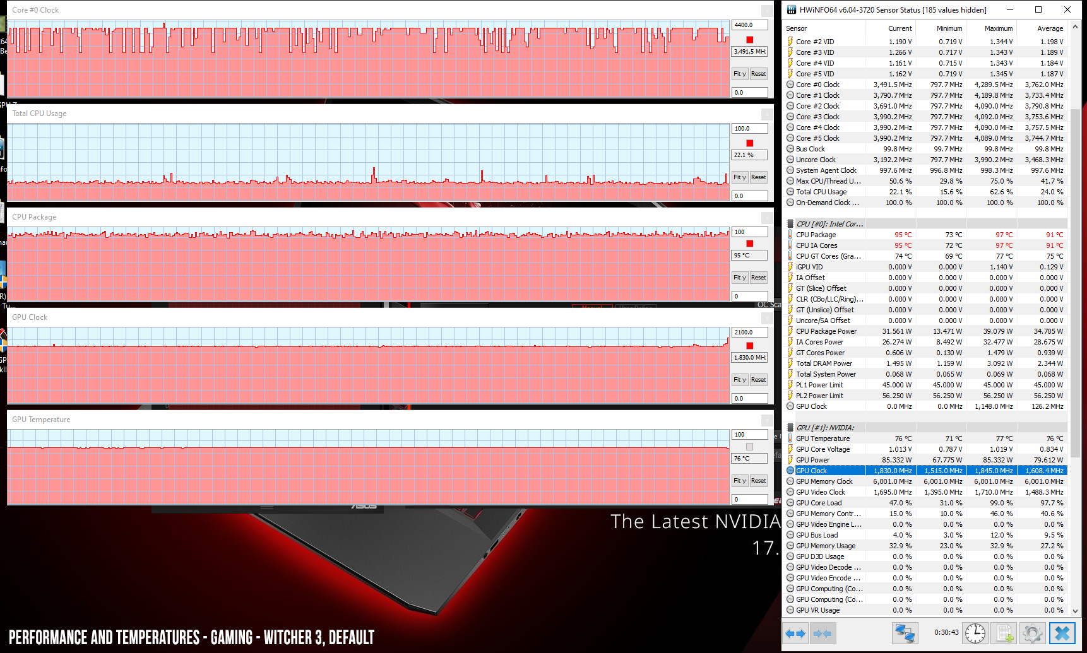This screenshot has height=653, width=1087.
Task: Click Fit y in GPU Temperature graph
Action: point(740,481)
